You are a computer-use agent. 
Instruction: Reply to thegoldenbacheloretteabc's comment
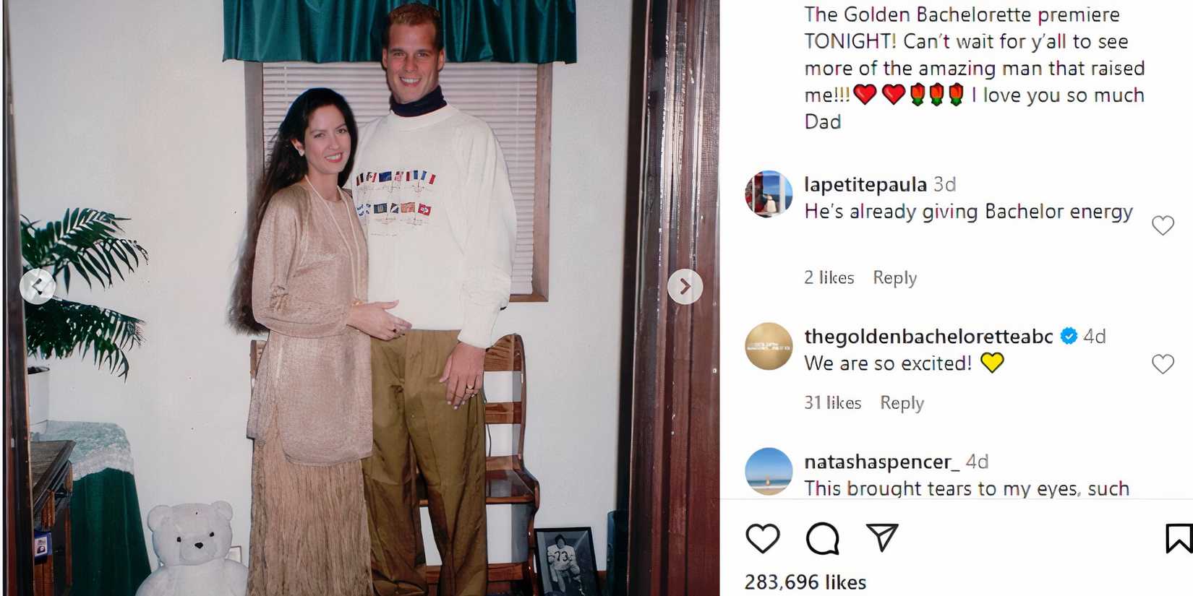[902, 402]
